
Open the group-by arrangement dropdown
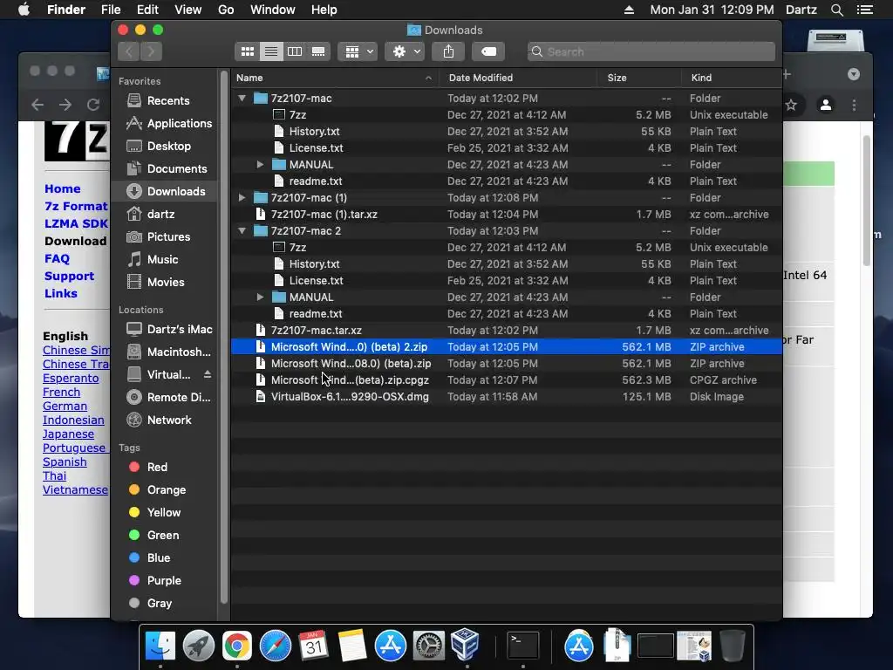click(x=358, y=51)
